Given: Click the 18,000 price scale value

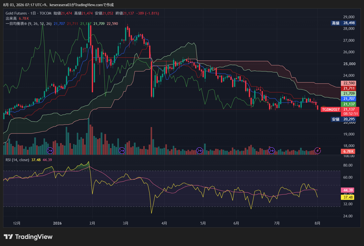Looking at the screenshot, I should (349, 146).
